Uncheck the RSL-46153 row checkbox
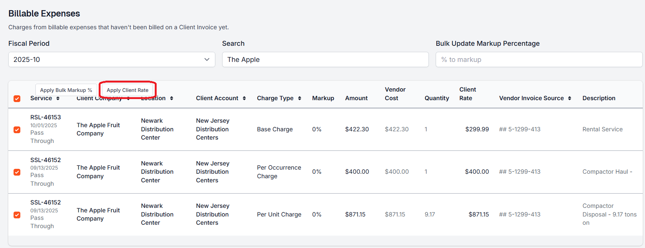This screenshot has width=645, height=248. click(x=17, y=130)
